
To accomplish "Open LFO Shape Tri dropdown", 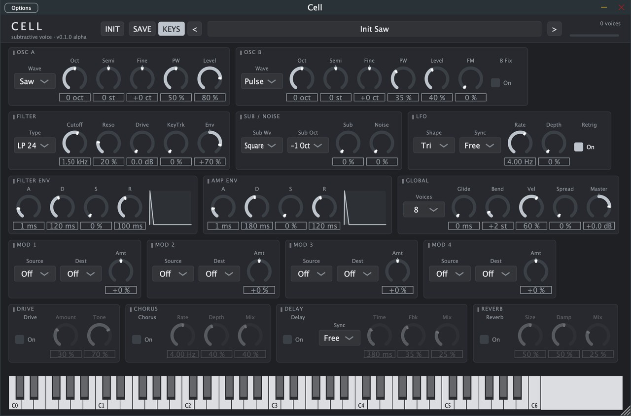I will coord(434,146).
